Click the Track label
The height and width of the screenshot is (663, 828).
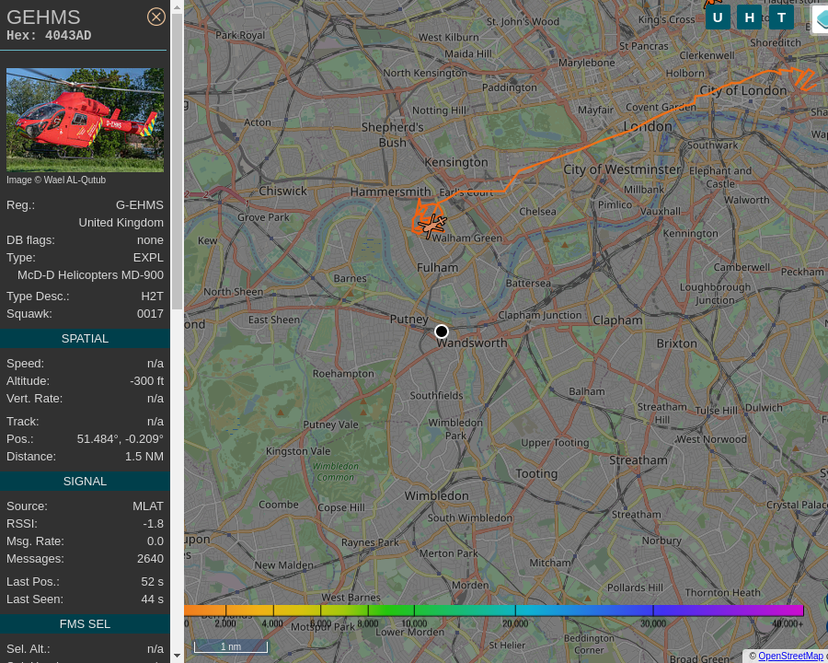[23, 422]
